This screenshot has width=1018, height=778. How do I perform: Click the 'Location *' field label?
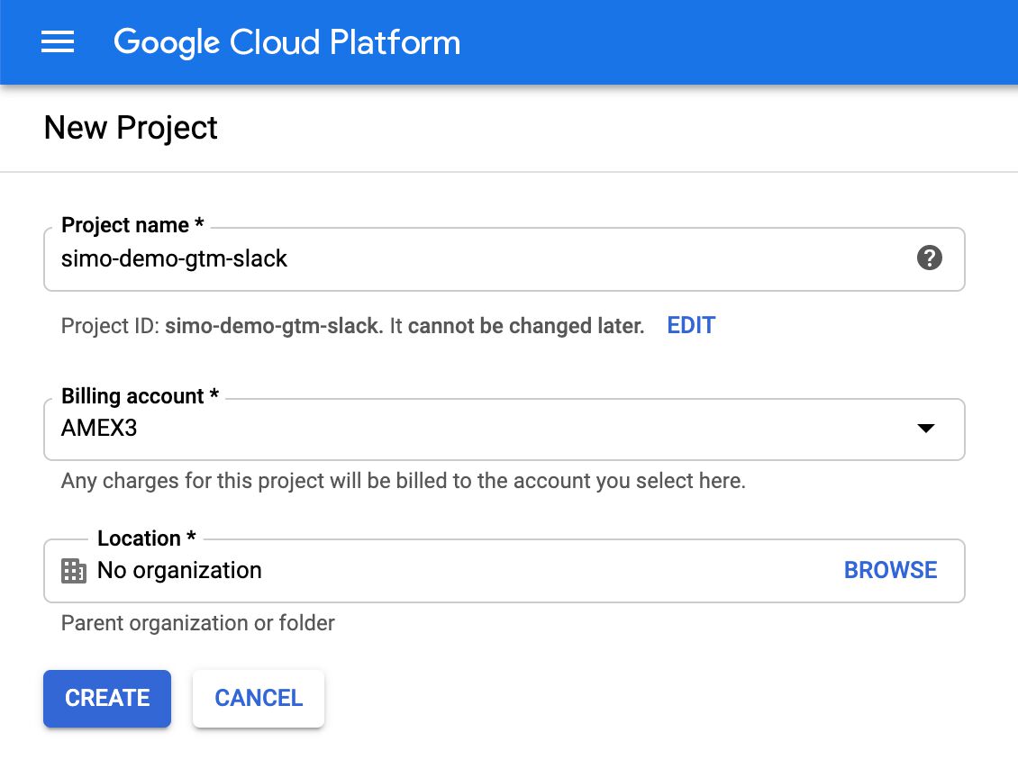(x=147, y=538)
